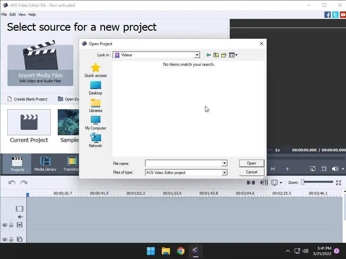Click the Open Existing project link
This screenshot has height=259, width=346.
(68, 99)
